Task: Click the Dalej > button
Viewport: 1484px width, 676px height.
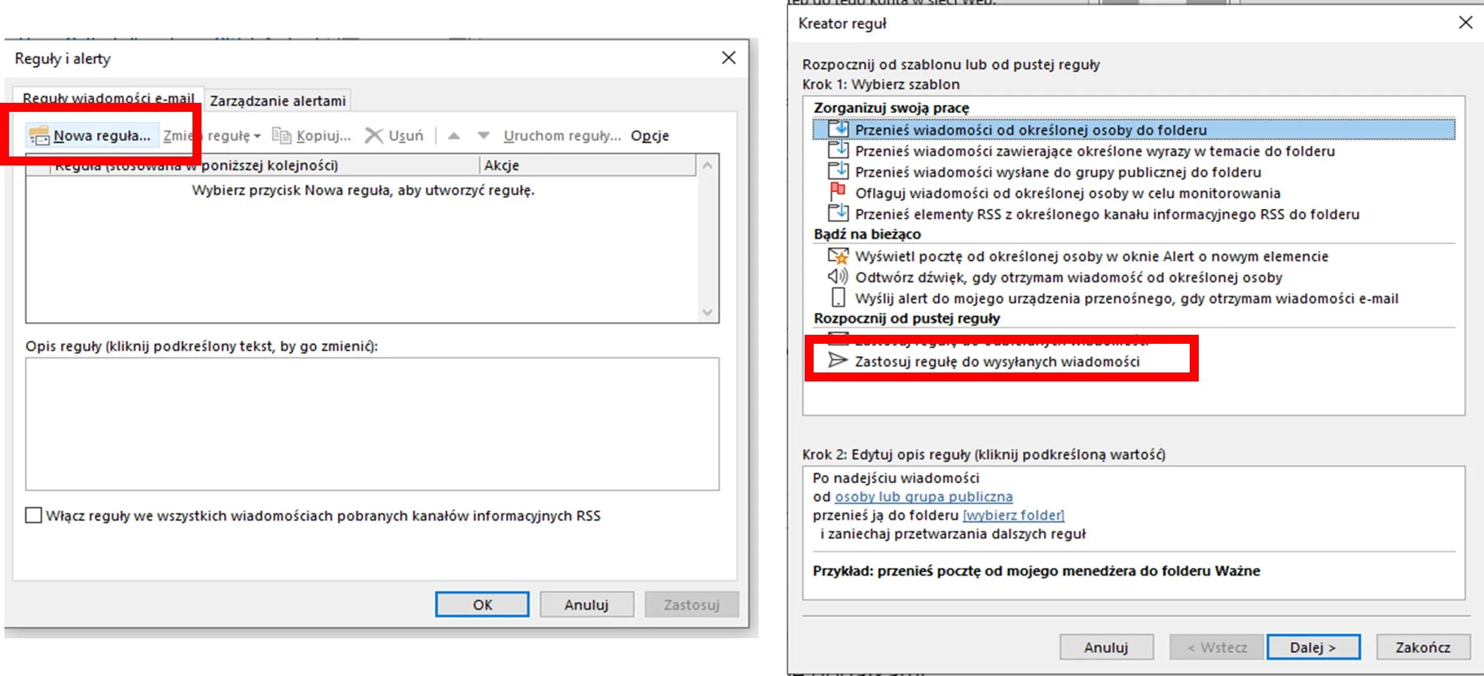Action: pyautogui.click(x=1313, y=647)
